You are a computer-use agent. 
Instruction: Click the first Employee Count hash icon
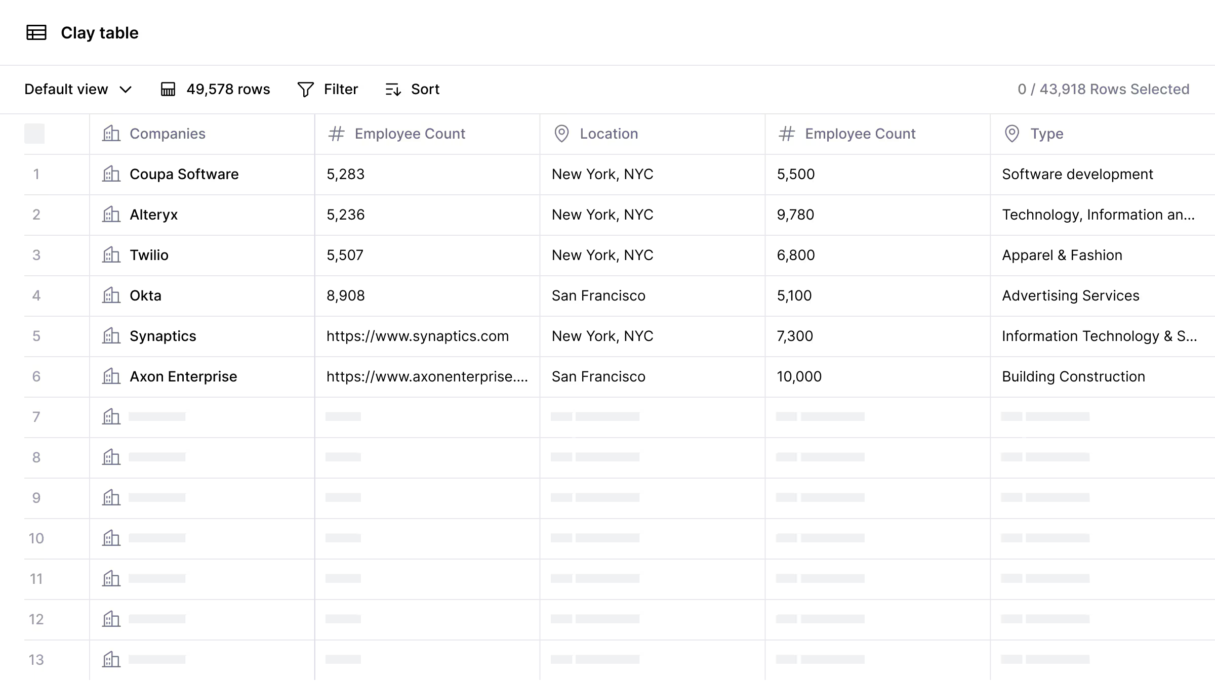point(336,134)
